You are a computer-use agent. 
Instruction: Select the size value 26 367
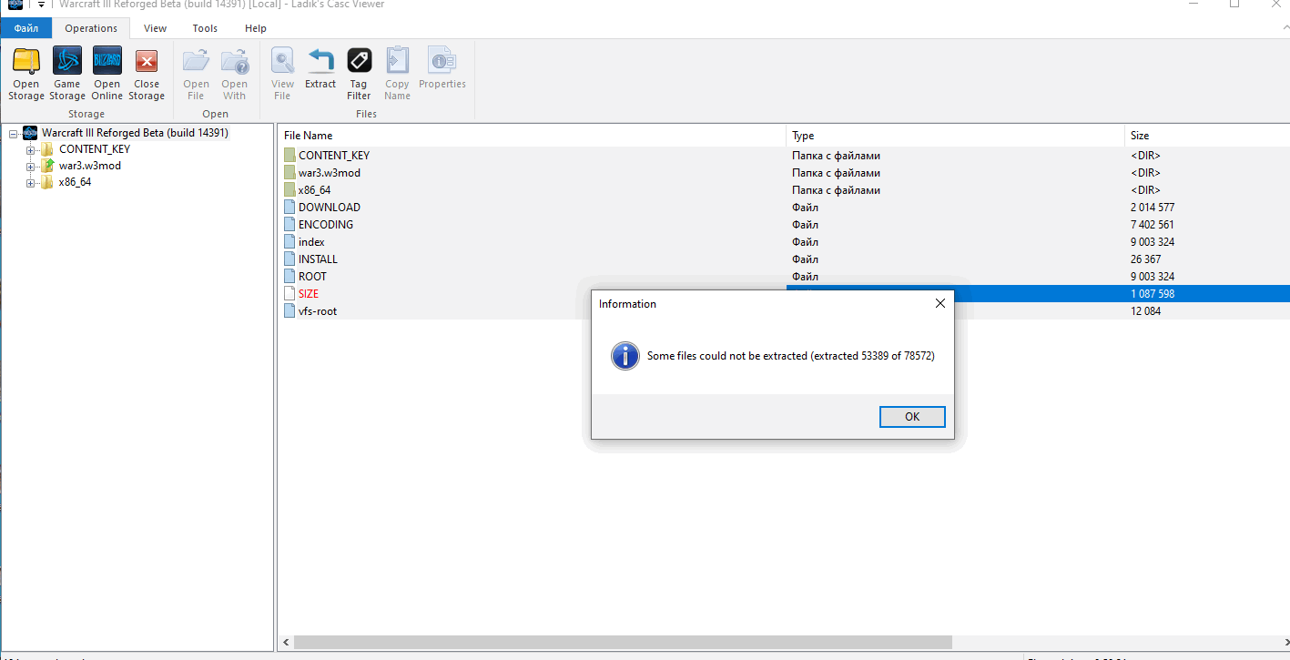[x=1145, y=259]
